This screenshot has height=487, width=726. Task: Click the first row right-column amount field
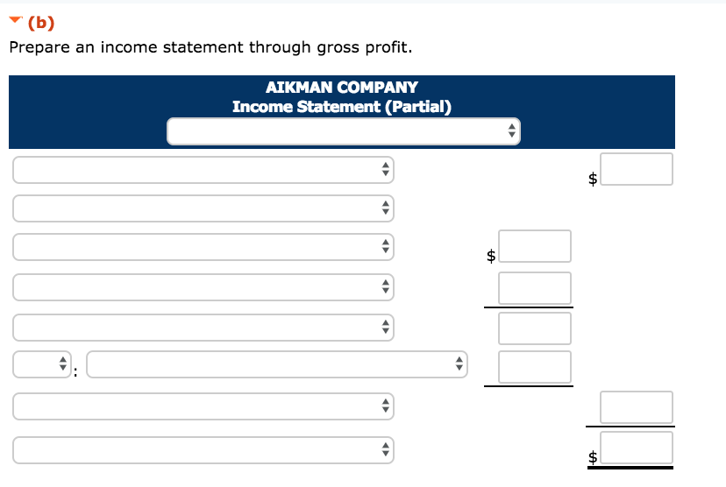coord(637,169)
